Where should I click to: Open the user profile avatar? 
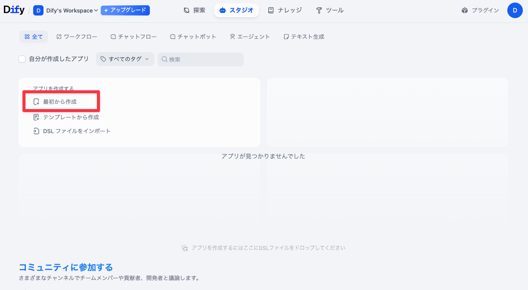click(515, 10)
